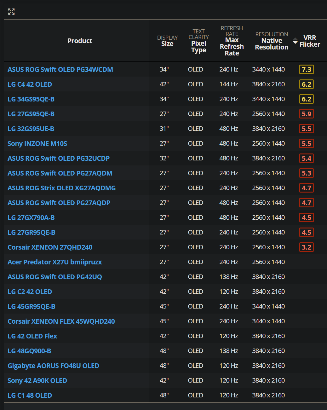Image resolution: width=327 pixels, height=410 pixels.
Task: Click LG C4 42 OLED's 6.2 score
Action: click(307, 84)
